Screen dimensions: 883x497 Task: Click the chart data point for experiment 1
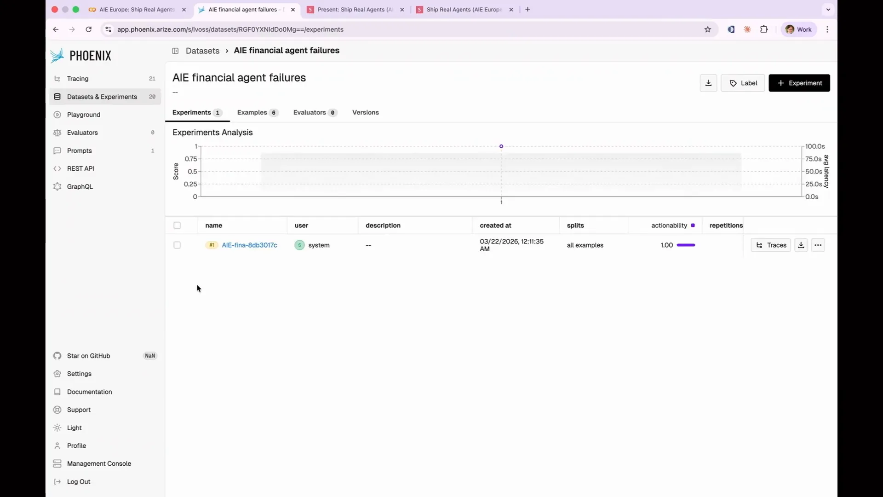pyautogui.click(x=501, y=146)
